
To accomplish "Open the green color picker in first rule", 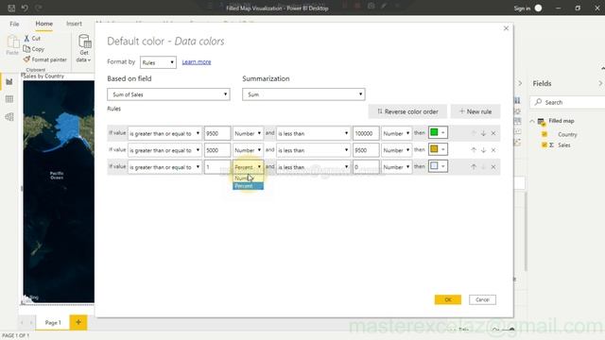I will [x=438, y=133].
